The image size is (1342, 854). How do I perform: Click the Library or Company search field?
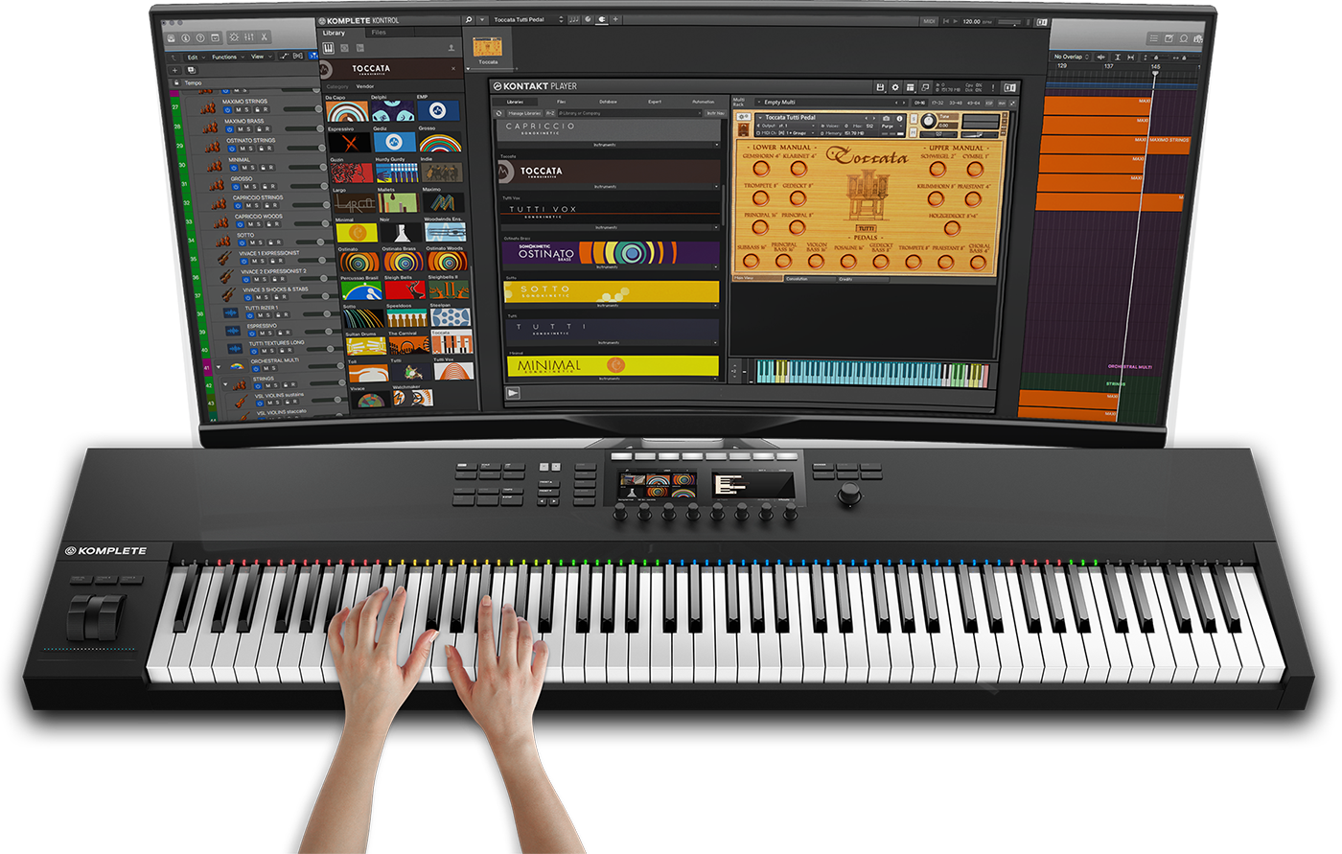coord(630,113)
